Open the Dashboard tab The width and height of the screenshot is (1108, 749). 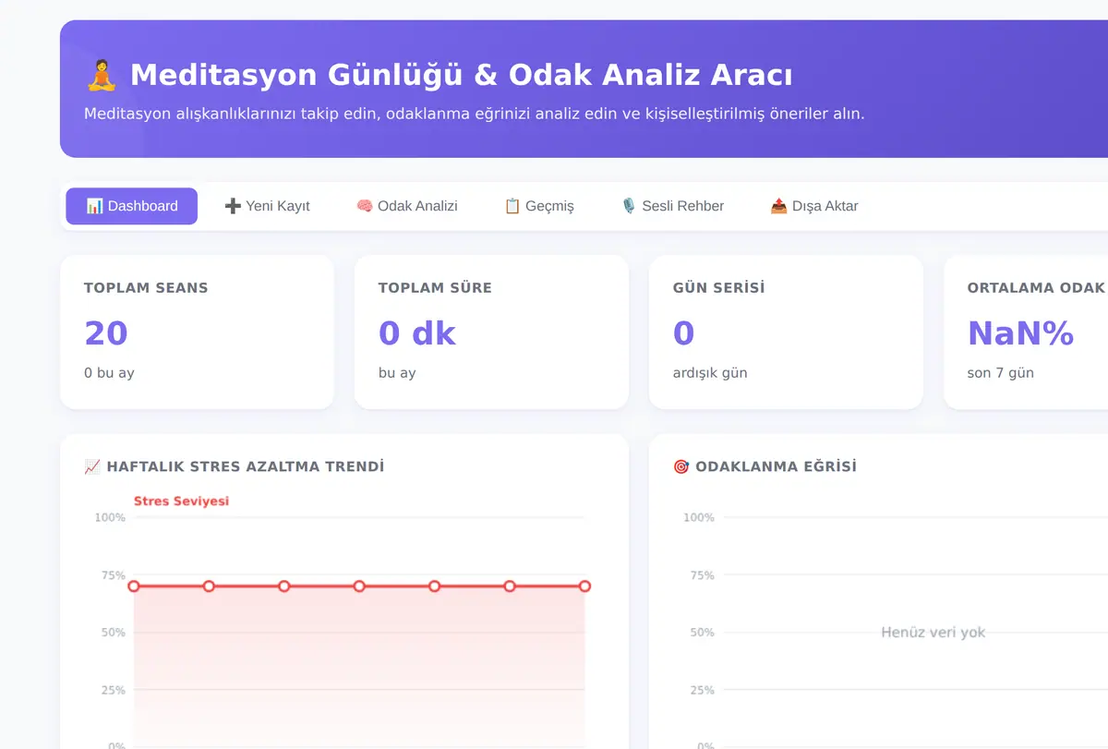[x=131, y=206]
